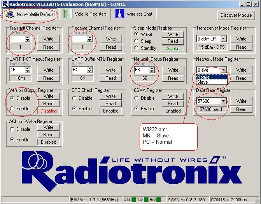
Task: Click the CTS status indicator light
Action: tap(134, 200)
